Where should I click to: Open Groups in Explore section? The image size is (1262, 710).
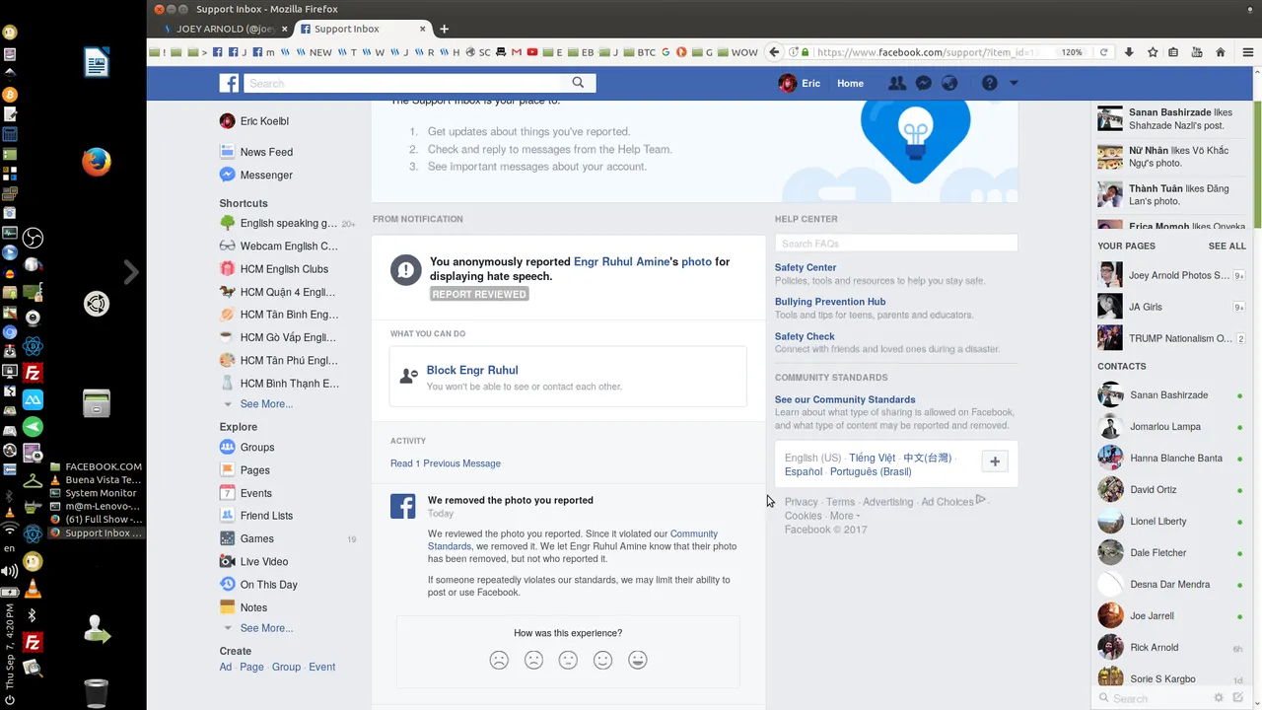257,447
